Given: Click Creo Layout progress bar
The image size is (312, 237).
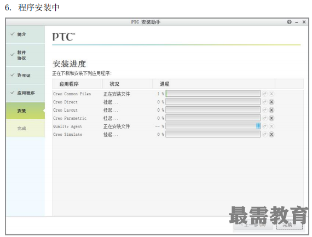Looking at the screenshot, I should pyautogui.click(x=213, y=110).
